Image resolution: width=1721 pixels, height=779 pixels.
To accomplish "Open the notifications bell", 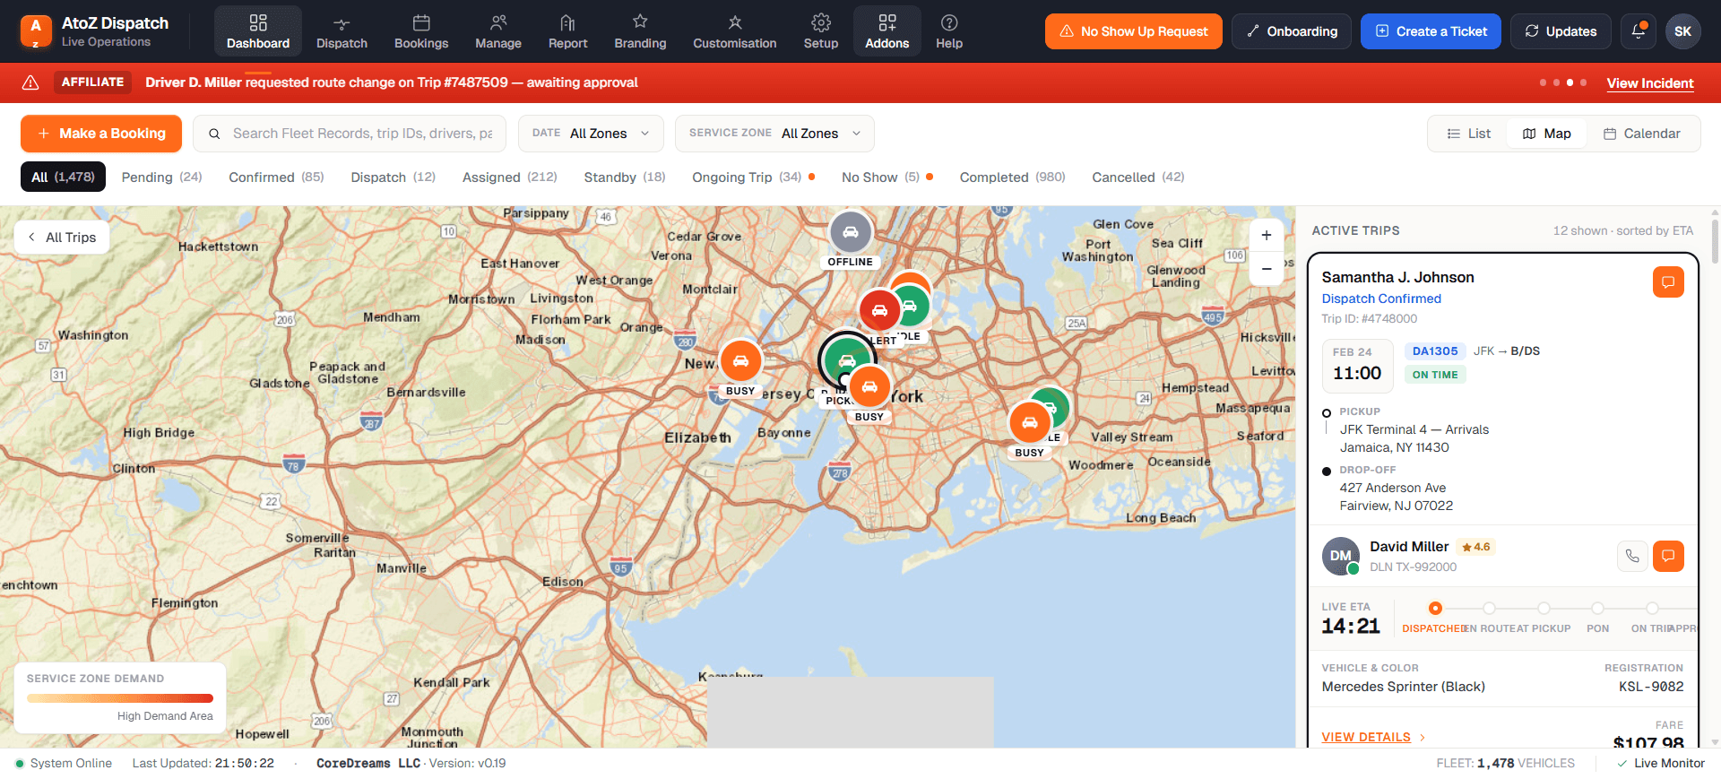I will [1639, 31].
